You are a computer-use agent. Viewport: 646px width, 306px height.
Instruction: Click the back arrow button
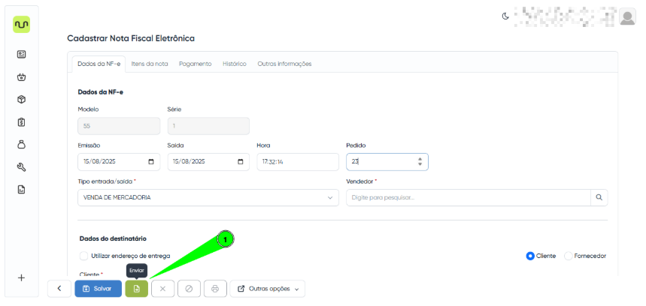coord(59,289)
